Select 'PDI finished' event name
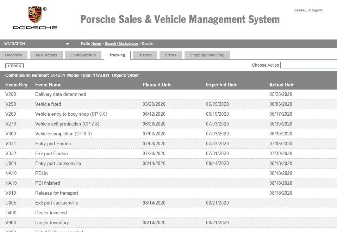Screen dimensions: 337x232 click(48, 183)
